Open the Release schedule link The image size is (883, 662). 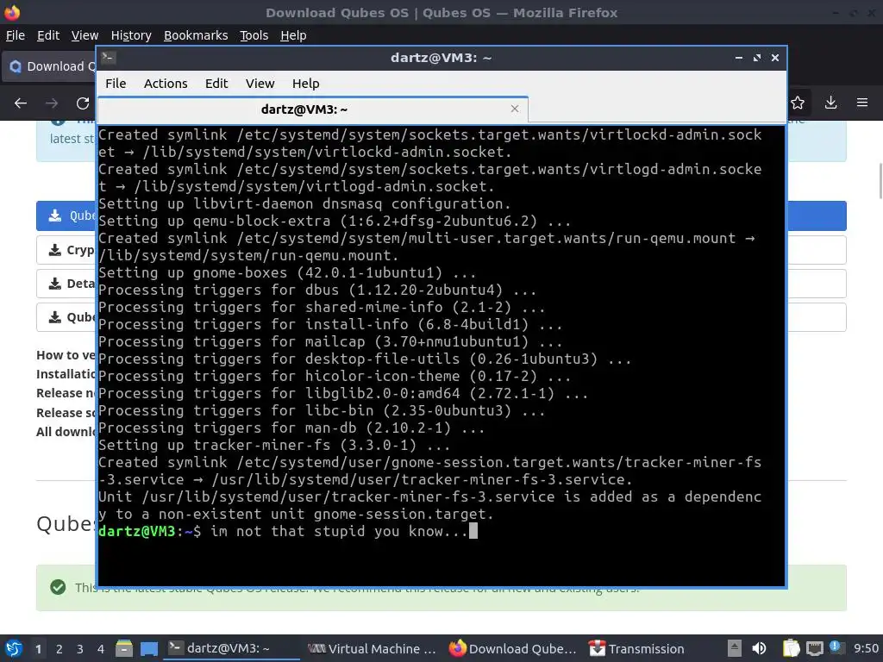pyautogui.click(x=66, y=413)
